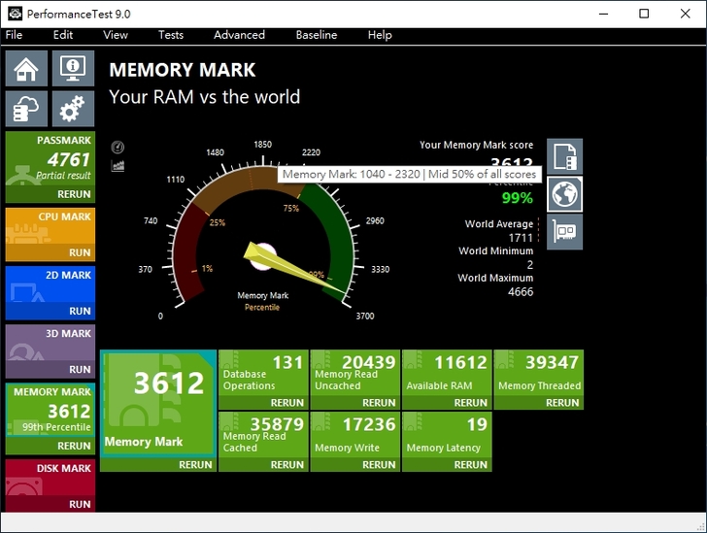
Task: Go to the Home screen icon
Action: click(26, 69)
